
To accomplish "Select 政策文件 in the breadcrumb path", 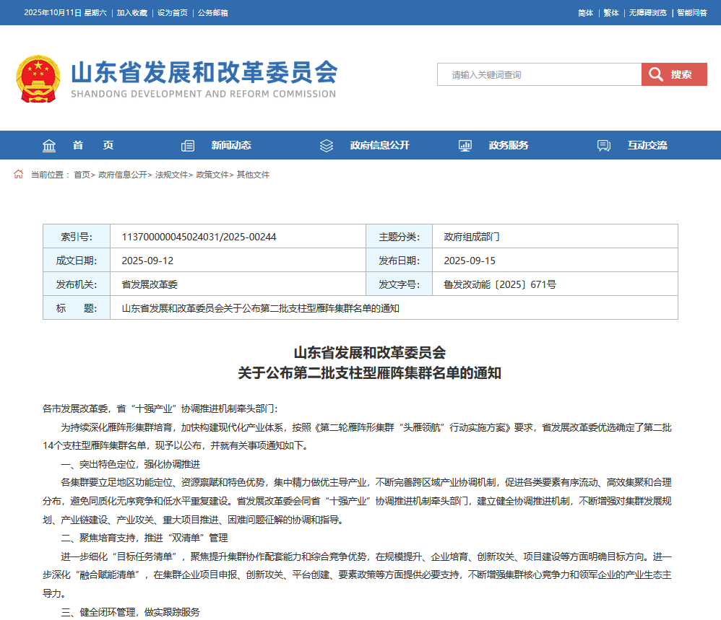I will [212, 175].
